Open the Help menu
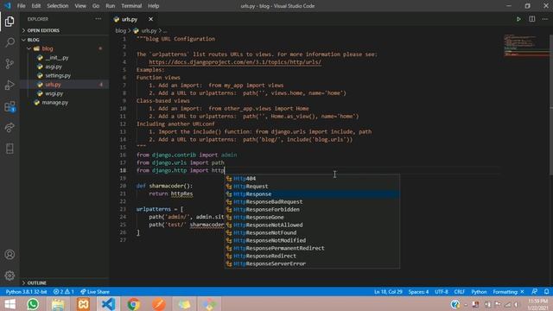The width and height of the screenshot is (553, 311). (154, 6)
